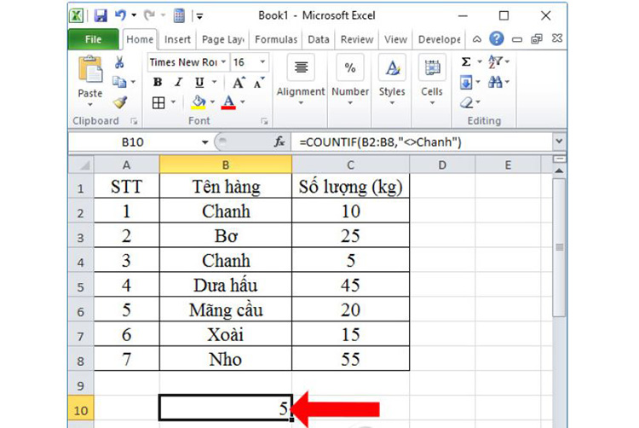Click the Paste clipboard icon
The image size is (639, 428).
(90, 70)
